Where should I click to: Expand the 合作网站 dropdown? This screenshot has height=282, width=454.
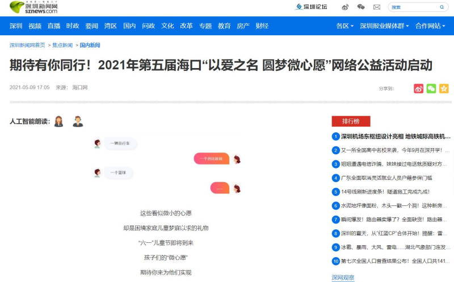[x=430, y=26]
